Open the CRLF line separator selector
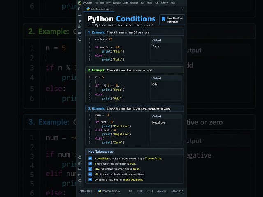The height and width of the screenshot is (197, 263). point(140,191)
